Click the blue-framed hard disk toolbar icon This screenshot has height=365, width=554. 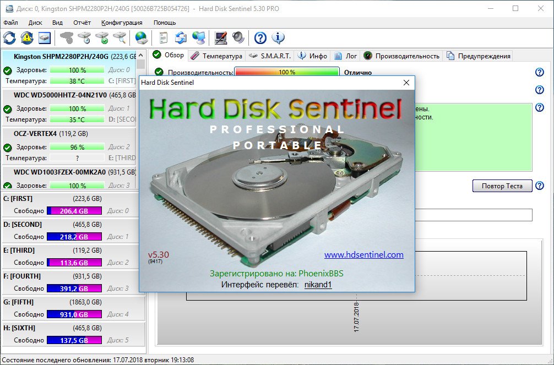coord(45,38)
